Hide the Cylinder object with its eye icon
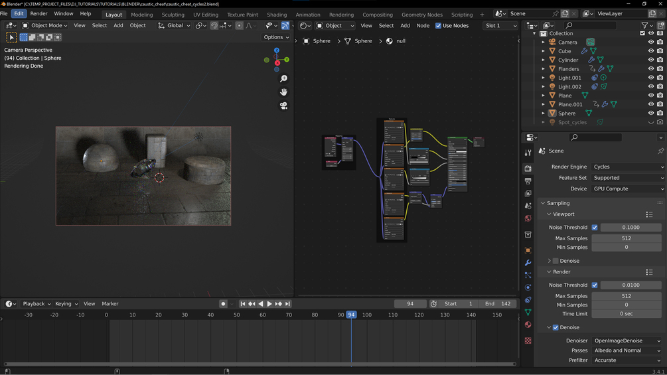667x375 pixels. (x=650, y=60)
